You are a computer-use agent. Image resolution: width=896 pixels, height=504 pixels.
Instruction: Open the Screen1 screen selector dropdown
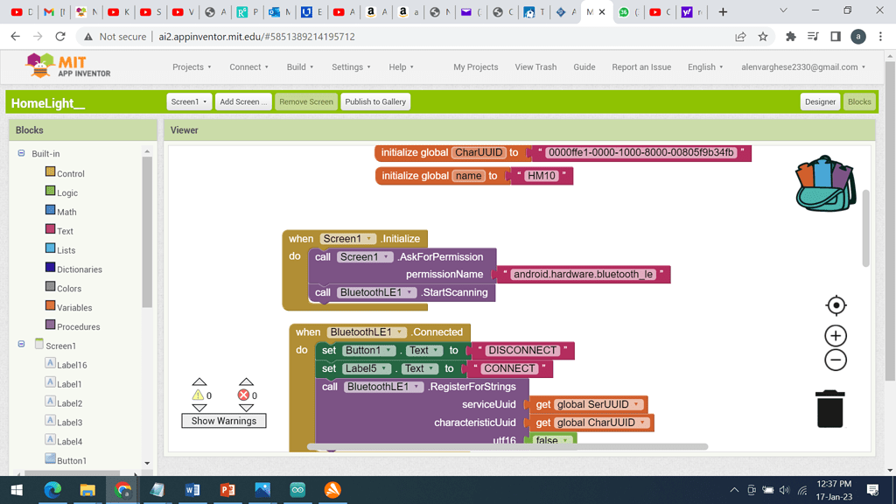(189, 101)
